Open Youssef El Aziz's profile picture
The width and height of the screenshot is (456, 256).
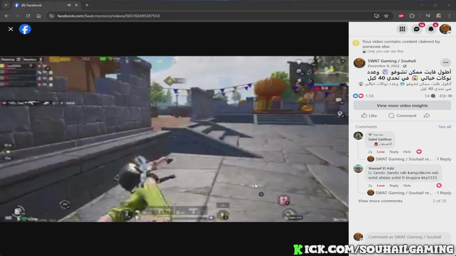pos(358,169)
